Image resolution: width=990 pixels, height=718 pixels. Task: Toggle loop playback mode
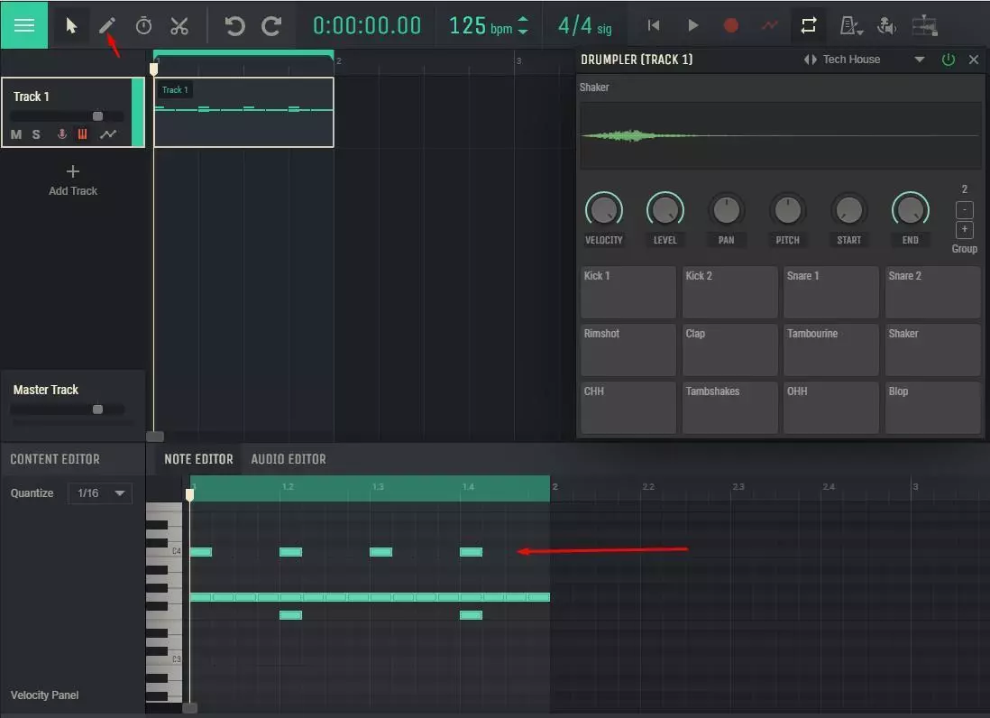(x=808, y=25)
